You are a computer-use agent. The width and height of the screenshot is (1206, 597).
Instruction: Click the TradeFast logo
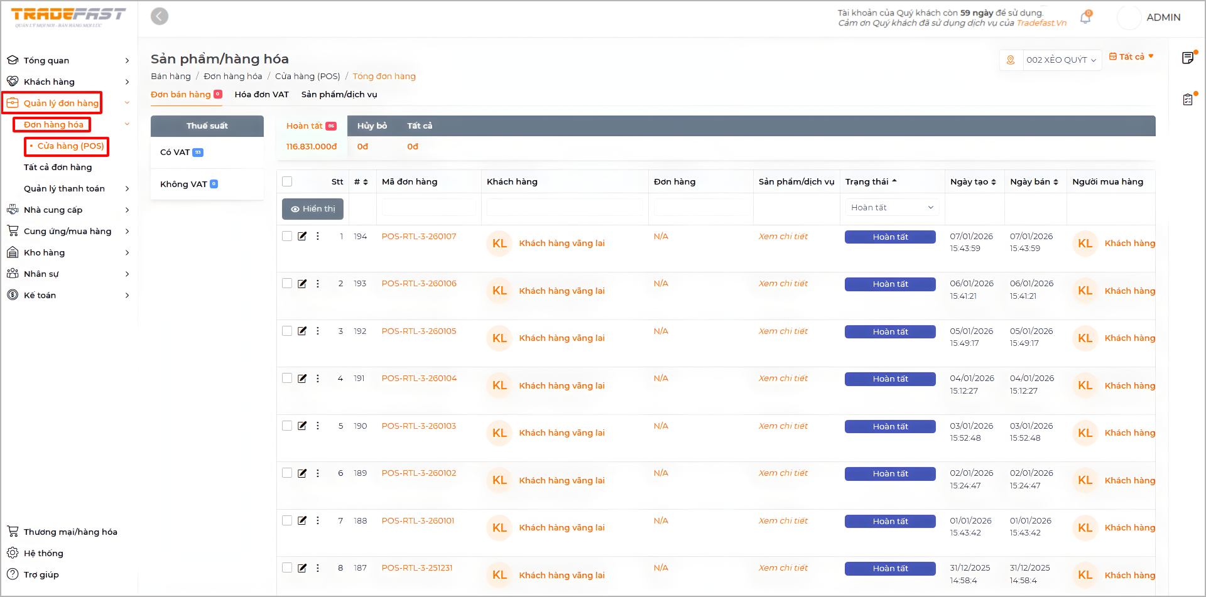[x=68, y=17]
